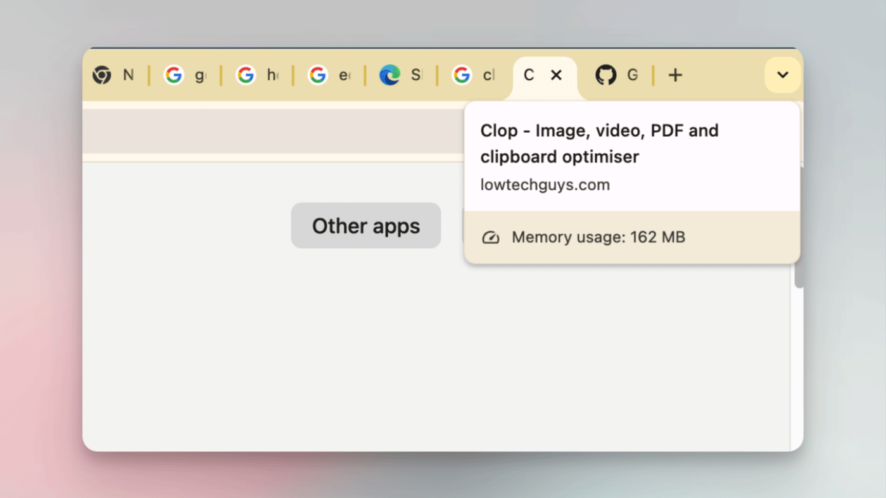The width and height of the screenshot is (886, 498).
Task: Open a new tab with plus button
Action: pos(675,75)
